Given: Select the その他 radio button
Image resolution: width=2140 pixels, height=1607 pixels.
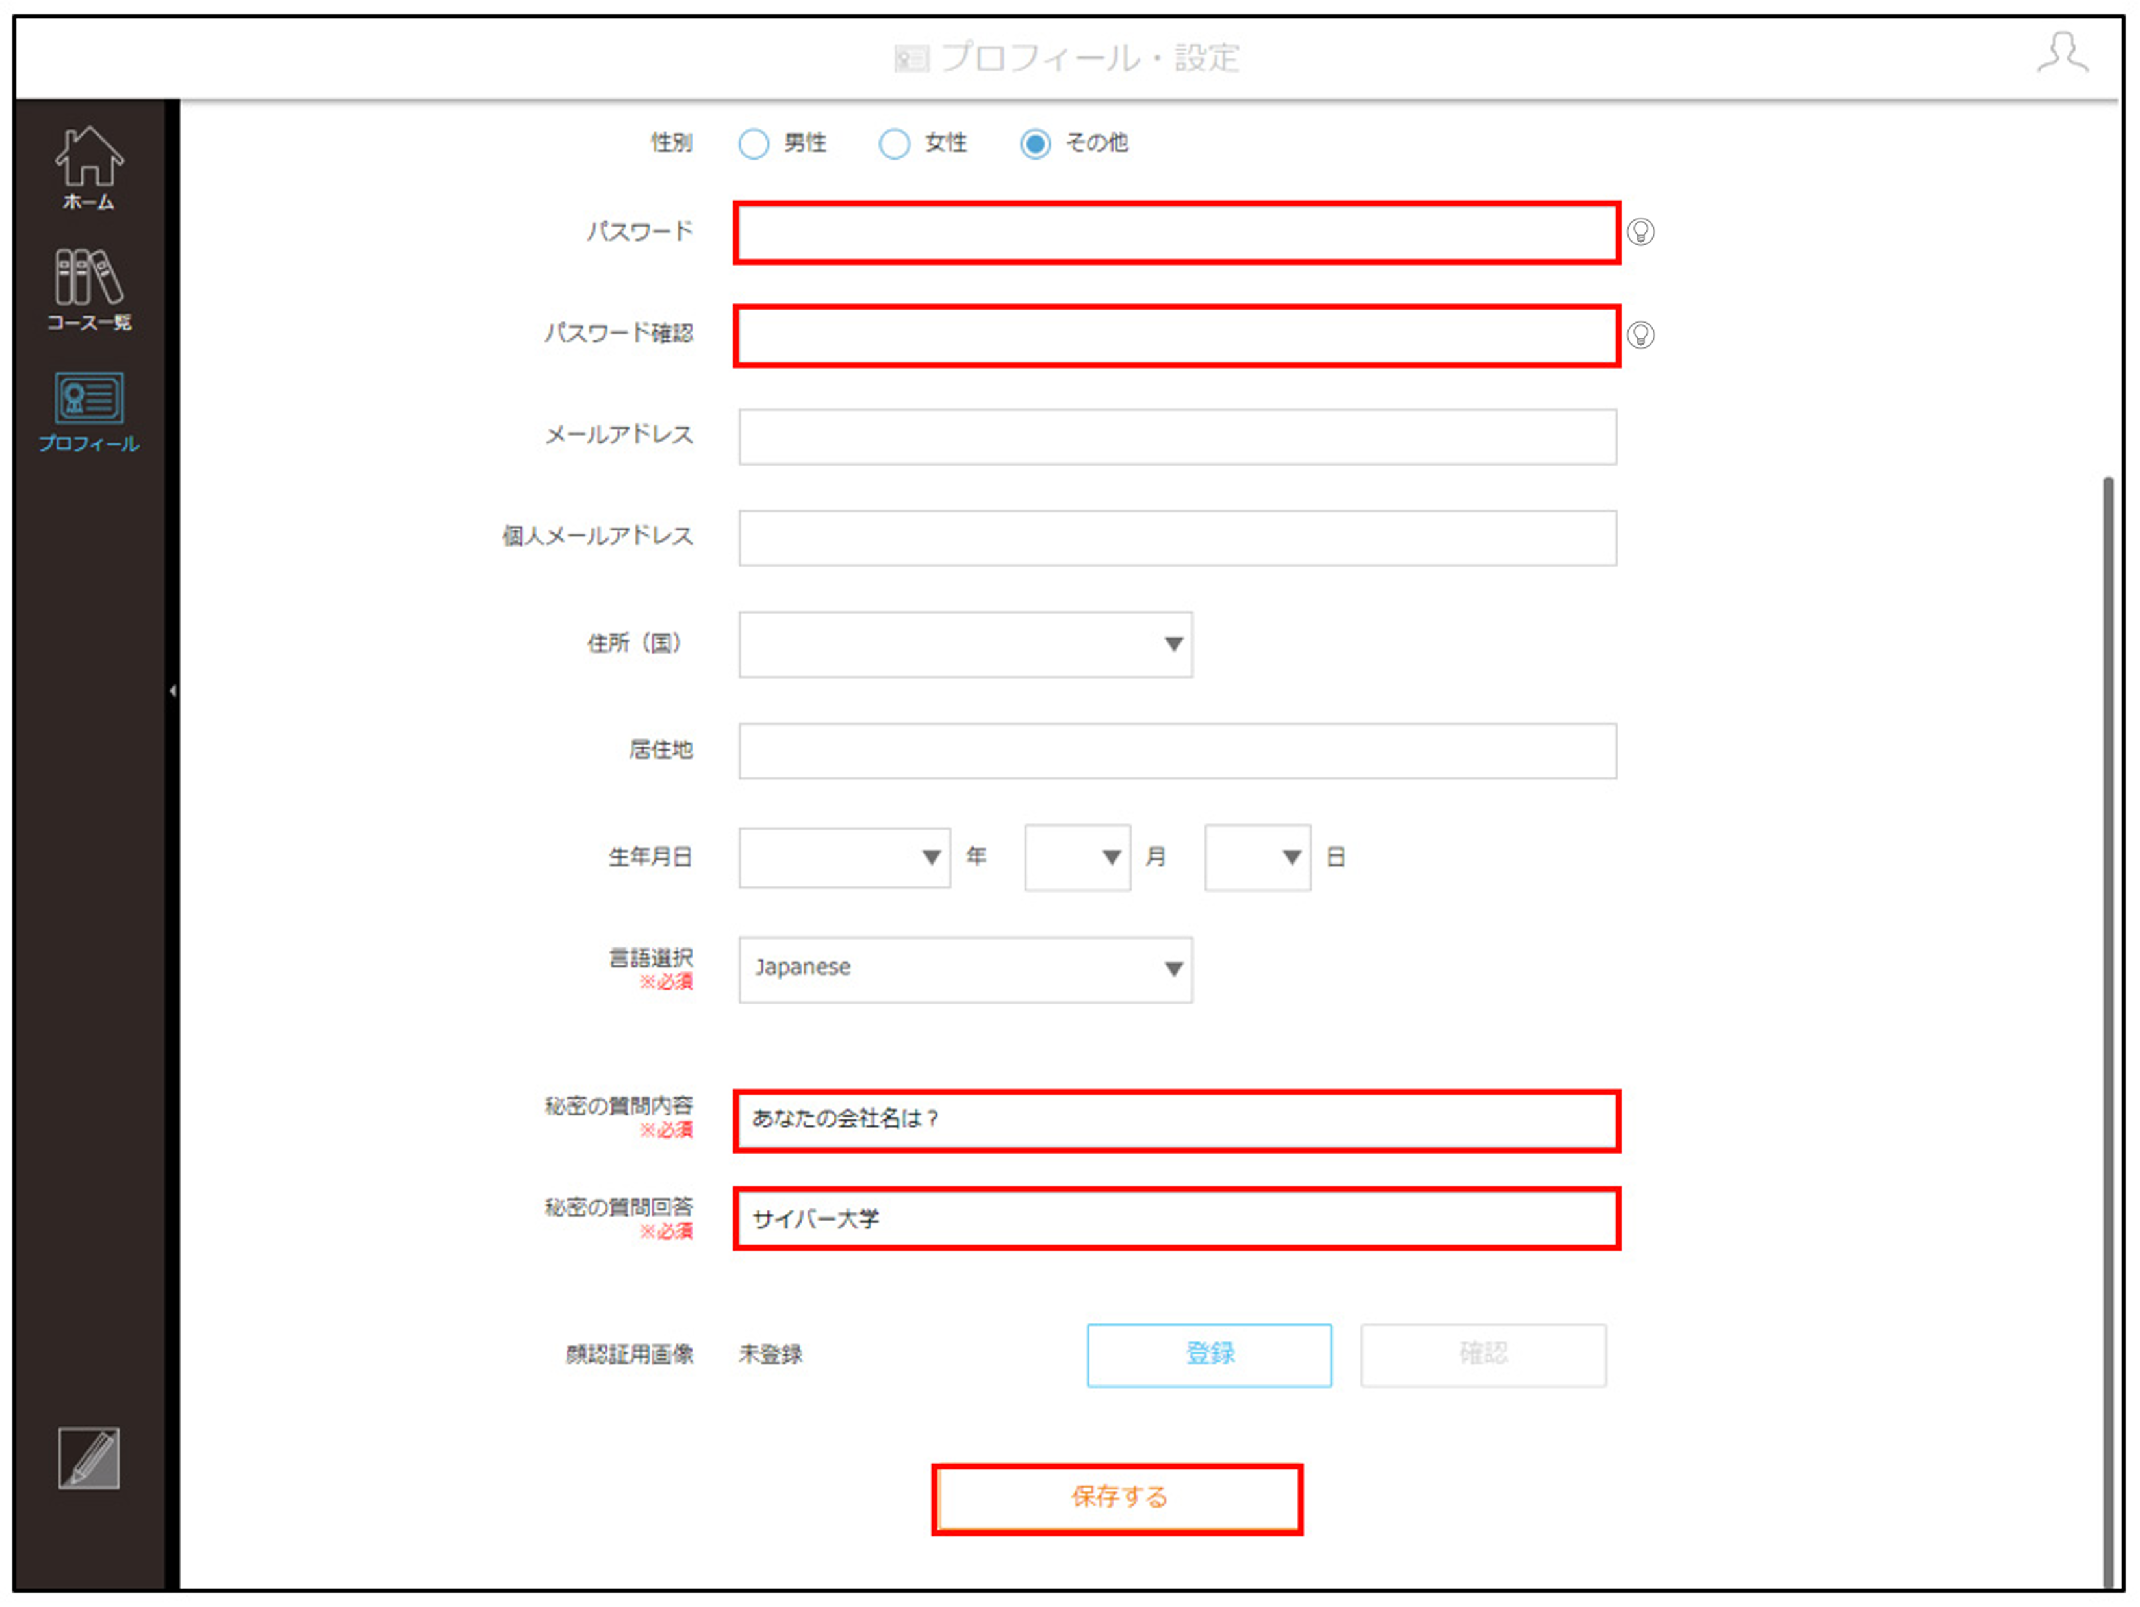Looking at the screenshot, I should click(x=1035, y=144).
